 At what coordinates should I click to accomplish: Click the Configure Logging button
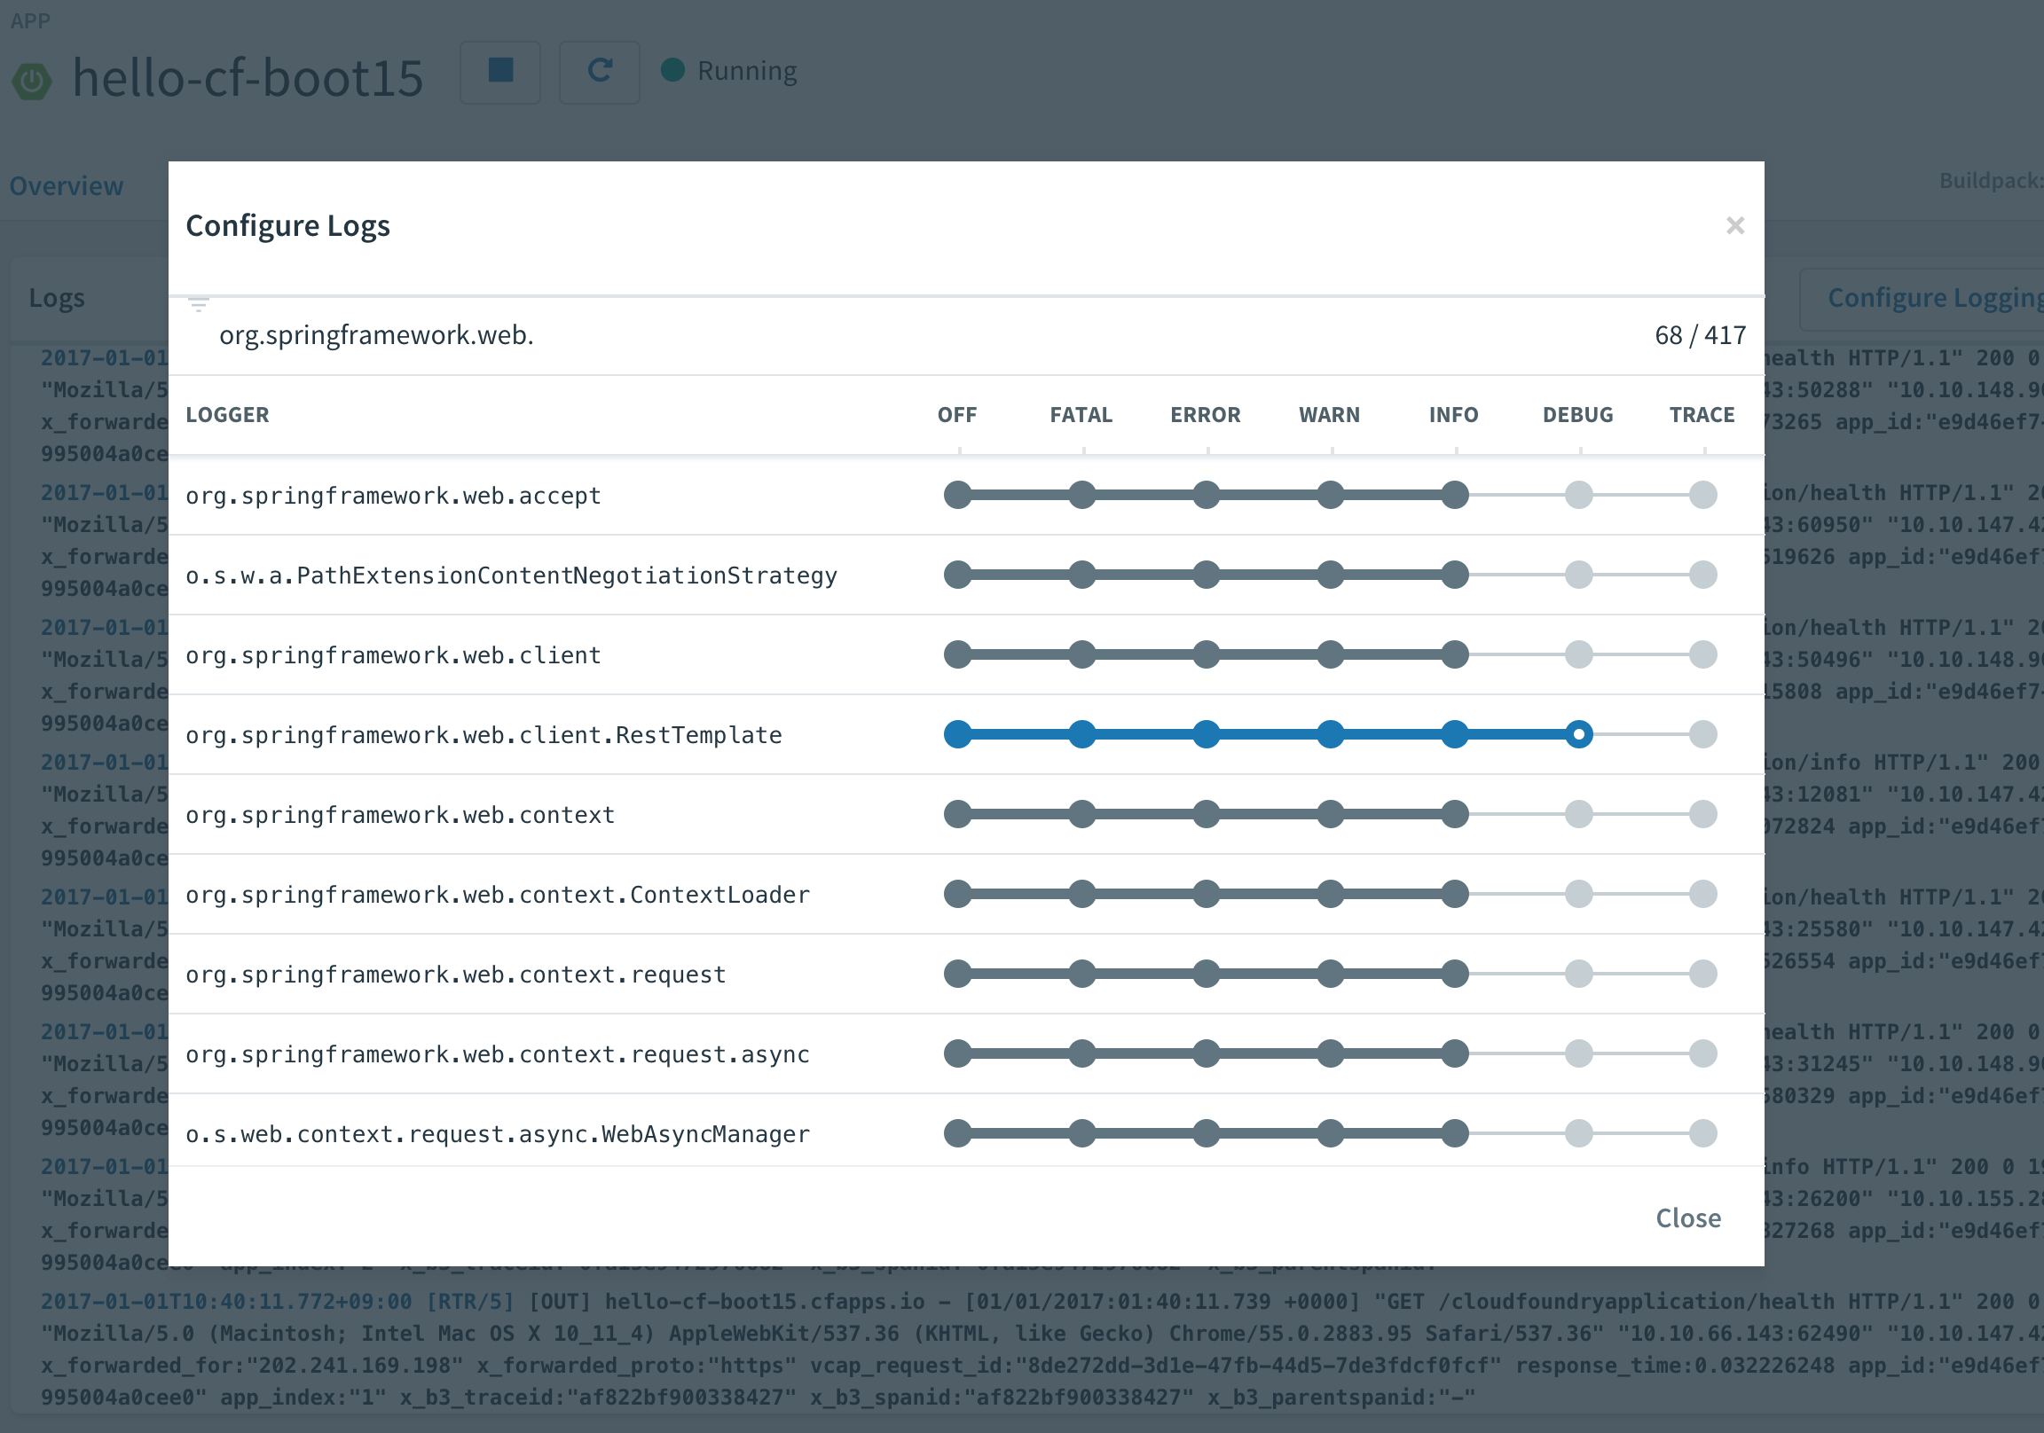tap(1932, 298)
